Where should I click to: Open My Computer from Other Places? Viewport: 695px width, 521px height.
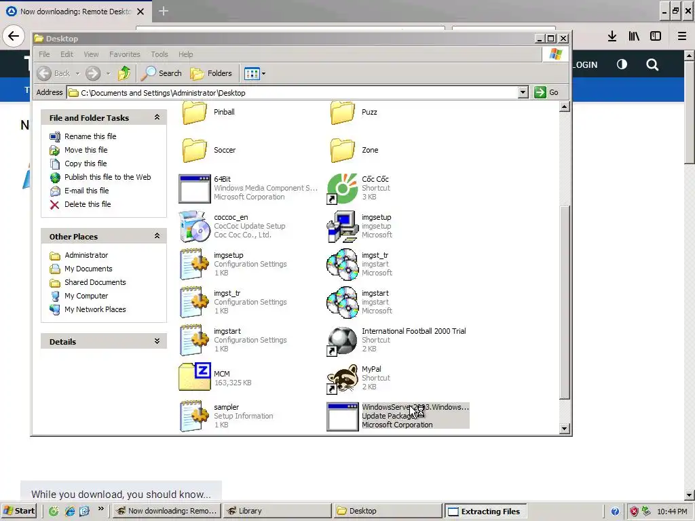[86, 296]
